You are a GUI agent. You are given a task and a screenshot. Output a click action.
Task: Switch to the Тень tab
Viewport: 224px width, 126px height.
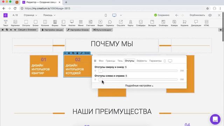tap(120, 61)
